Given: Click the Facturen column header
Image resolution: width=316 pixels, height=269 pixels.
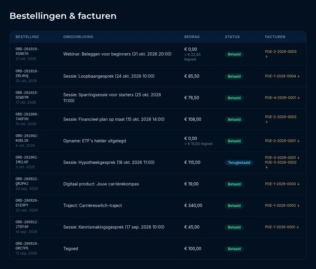Looking at the screenshot, I should pyautogui.click(x=275, y=37).
